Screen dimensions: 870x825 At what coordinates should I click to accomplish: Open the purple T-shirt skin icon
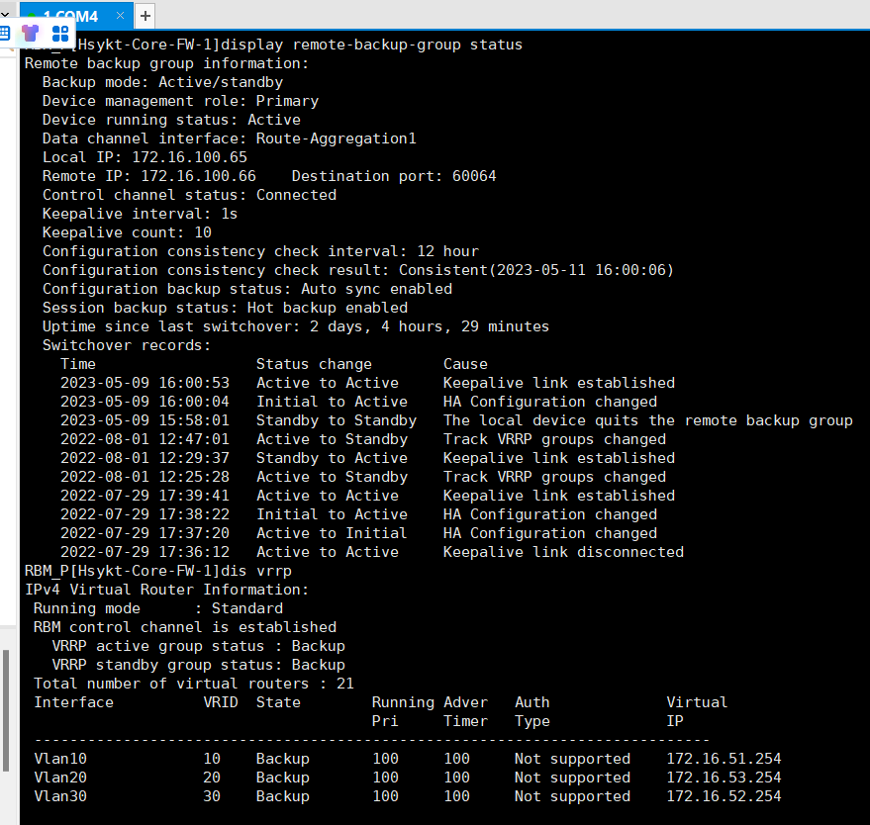tap(30, 34)
